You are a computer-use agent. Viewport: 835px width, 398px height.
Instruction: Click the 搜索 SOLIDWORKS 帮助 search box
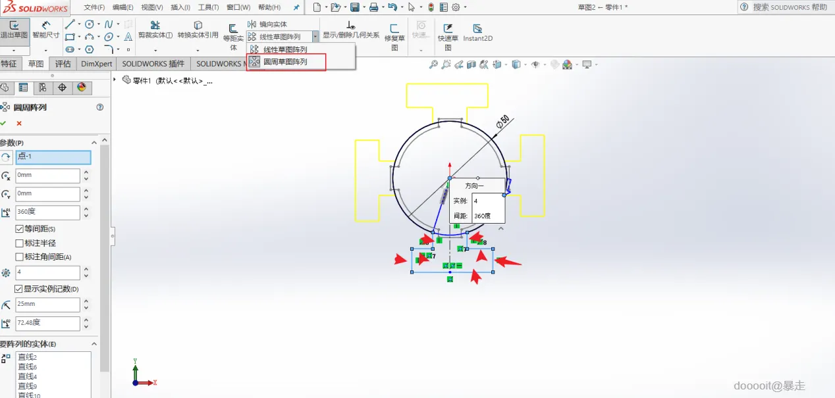[790, 7]
